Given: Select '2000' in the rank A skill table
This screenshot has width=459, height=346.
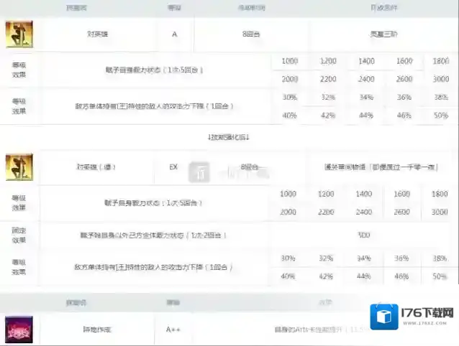Looking at the screenshot, I should tap(289, 79).
